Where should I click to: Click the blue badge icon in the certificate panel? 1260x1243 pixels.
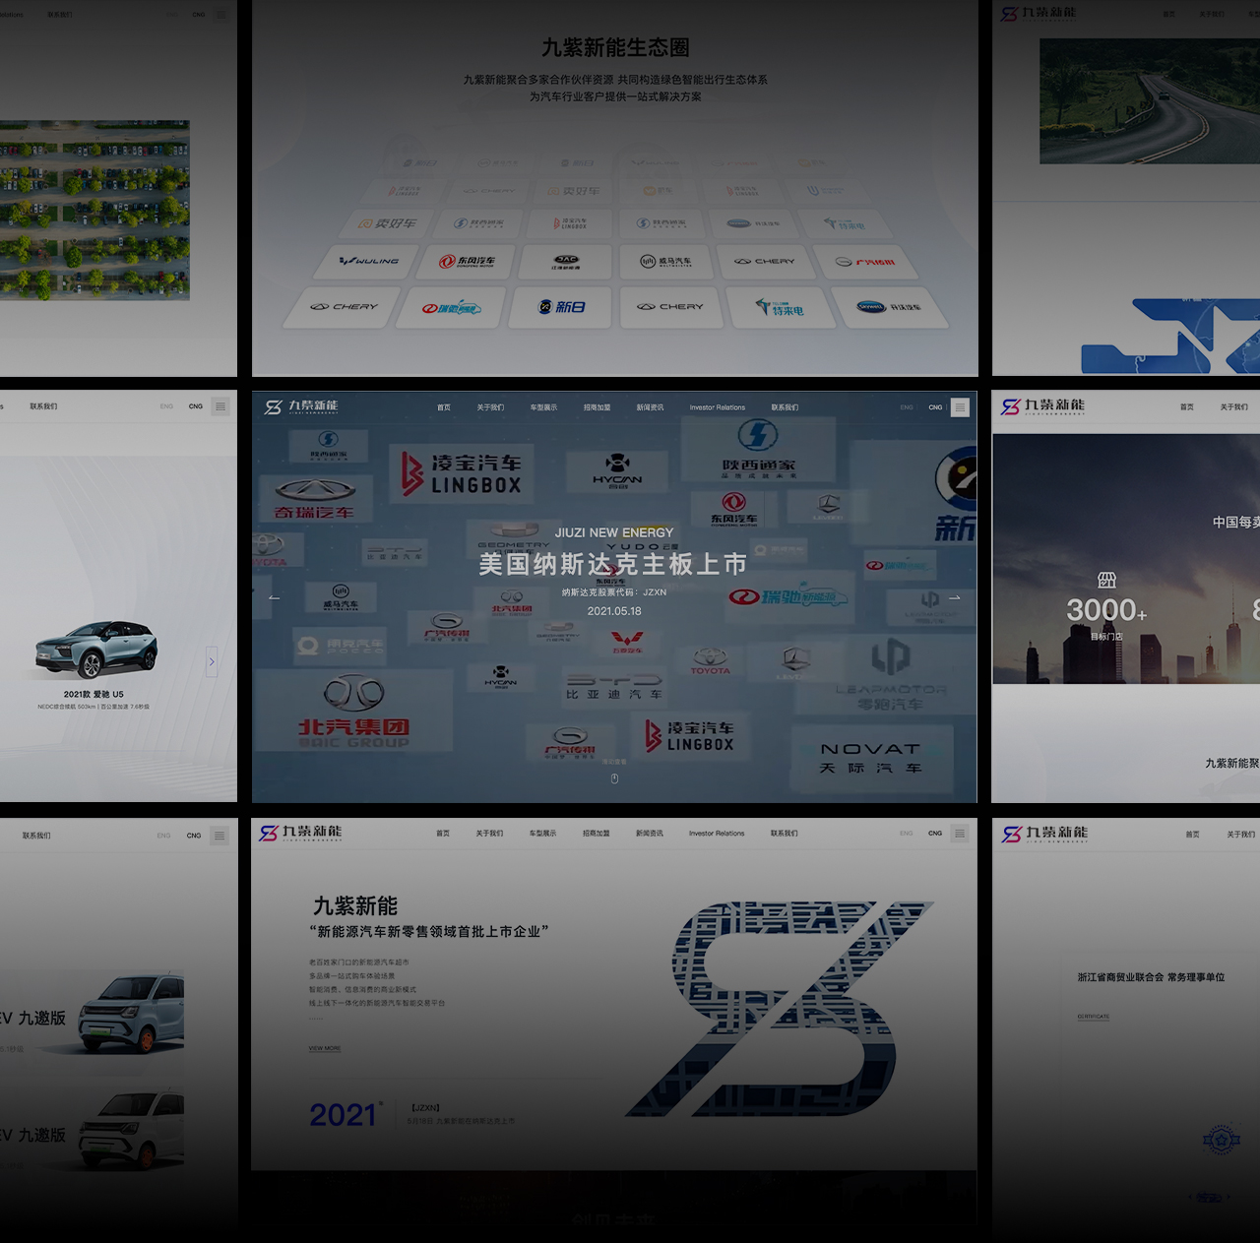pos(1222,1140)
